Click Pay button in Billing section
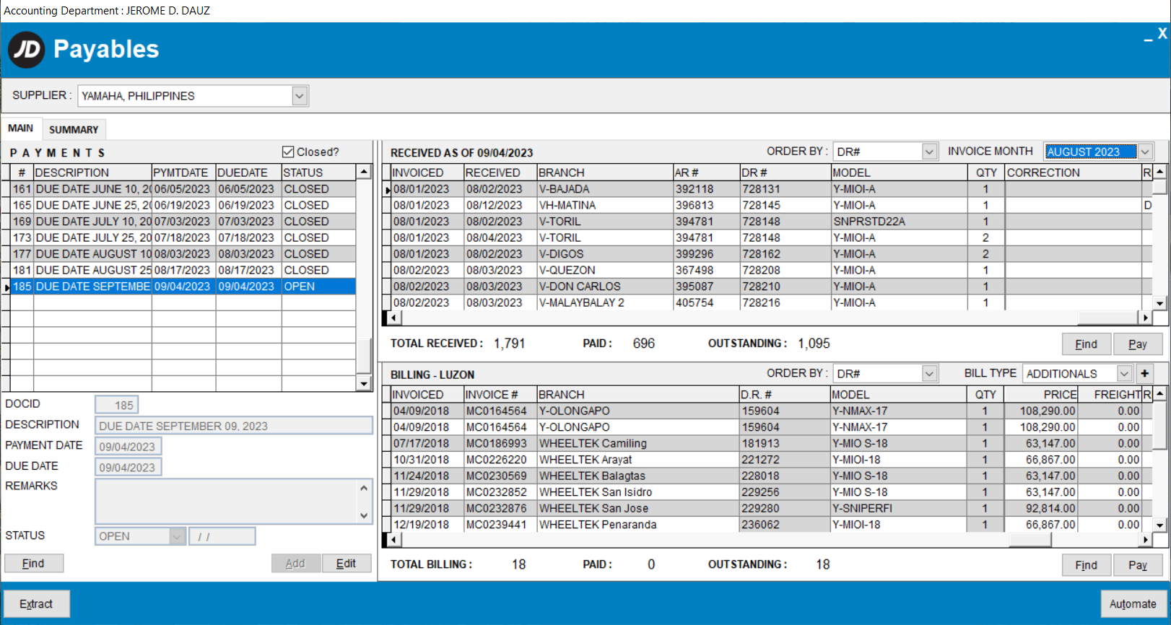Viewport: 1171px width, 625px height. (1138, 565)
